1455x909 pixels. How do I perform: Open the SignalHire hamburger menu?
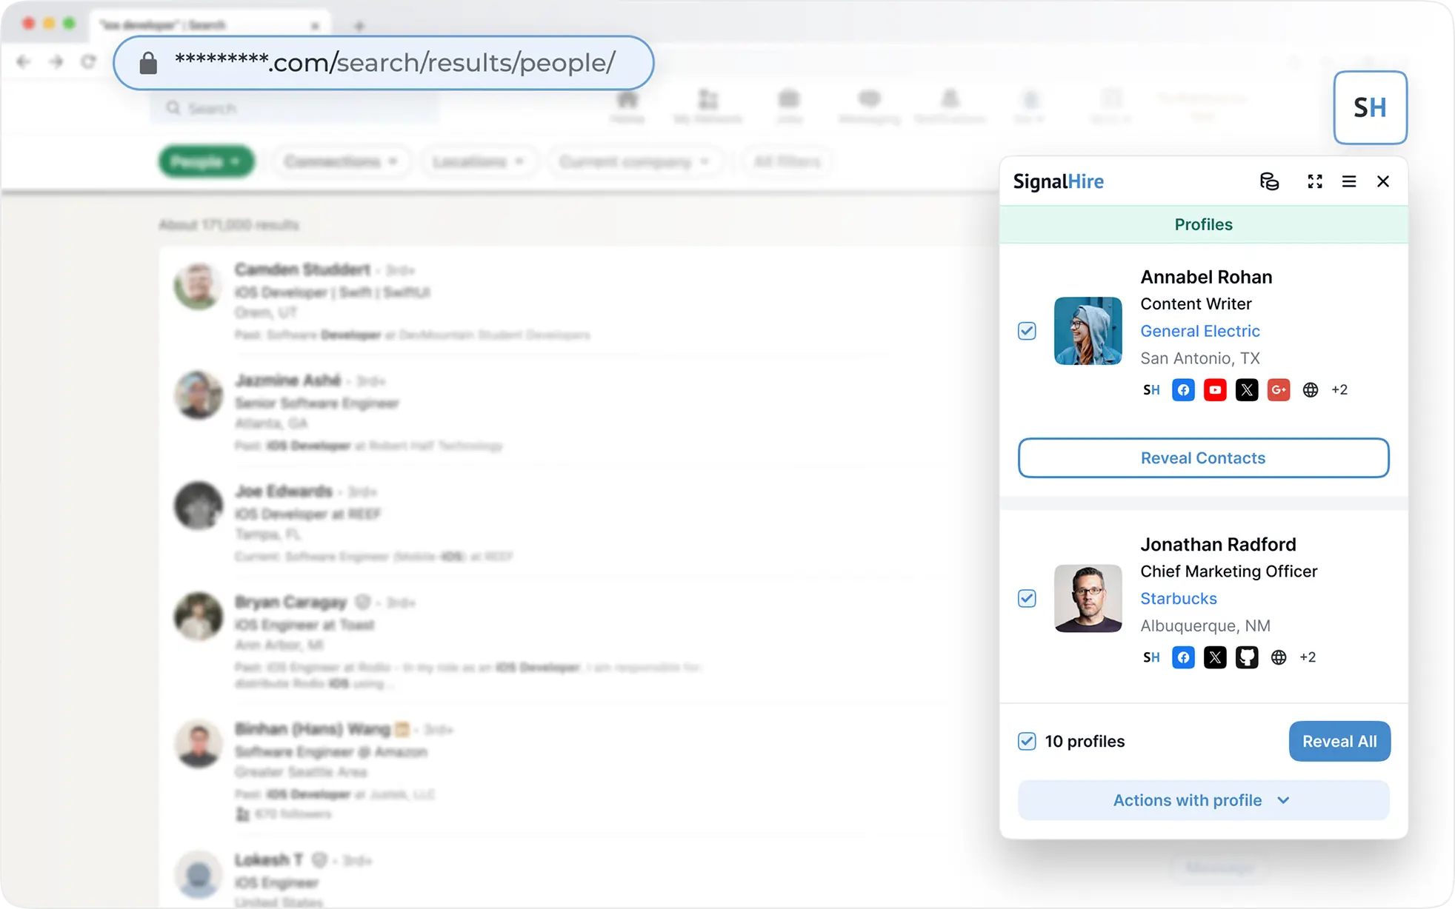[1349, 181]
